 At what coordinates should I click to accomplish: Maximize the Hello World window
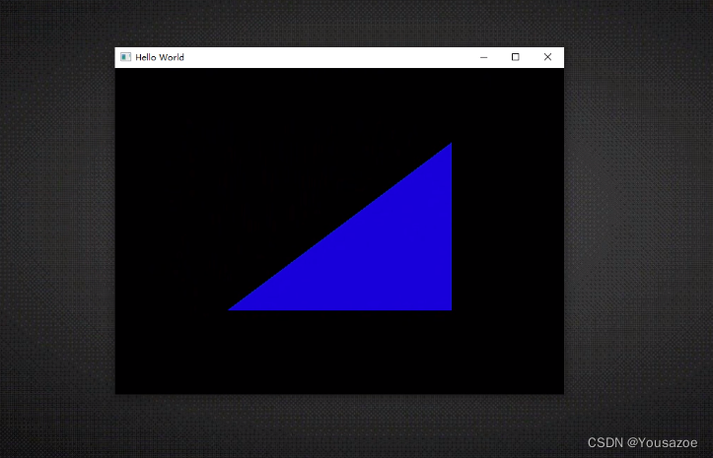click(515, 57)
